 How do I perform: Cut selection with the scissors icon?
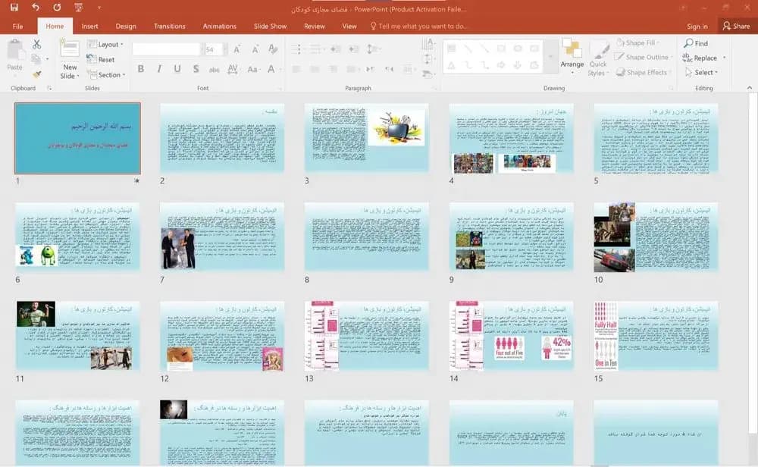[36, 45]
